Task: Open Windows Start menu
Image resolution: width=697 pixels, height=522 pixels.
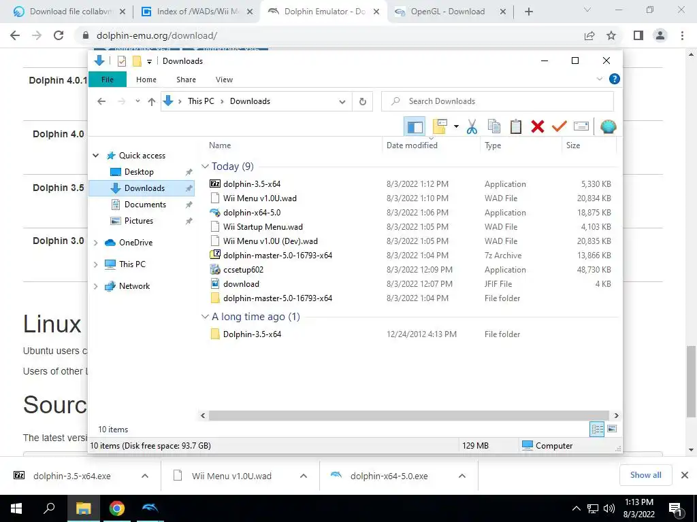Action: [16, 508]
